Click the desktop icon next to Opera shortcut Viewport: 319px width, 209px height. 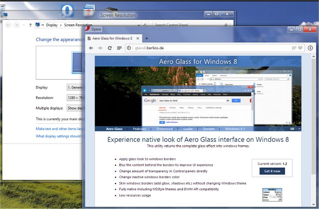coord(89,10)
